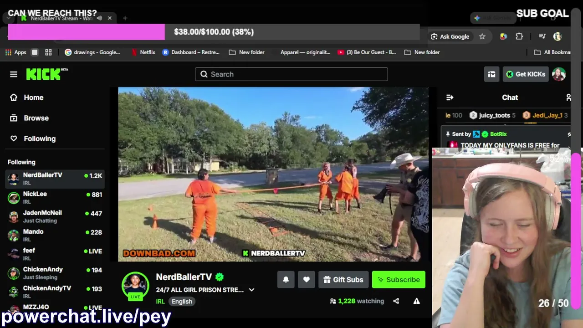This screenshot has width=583, height=328.
Task: Select NerdBallerTV in the Following list
Action: 55,179
